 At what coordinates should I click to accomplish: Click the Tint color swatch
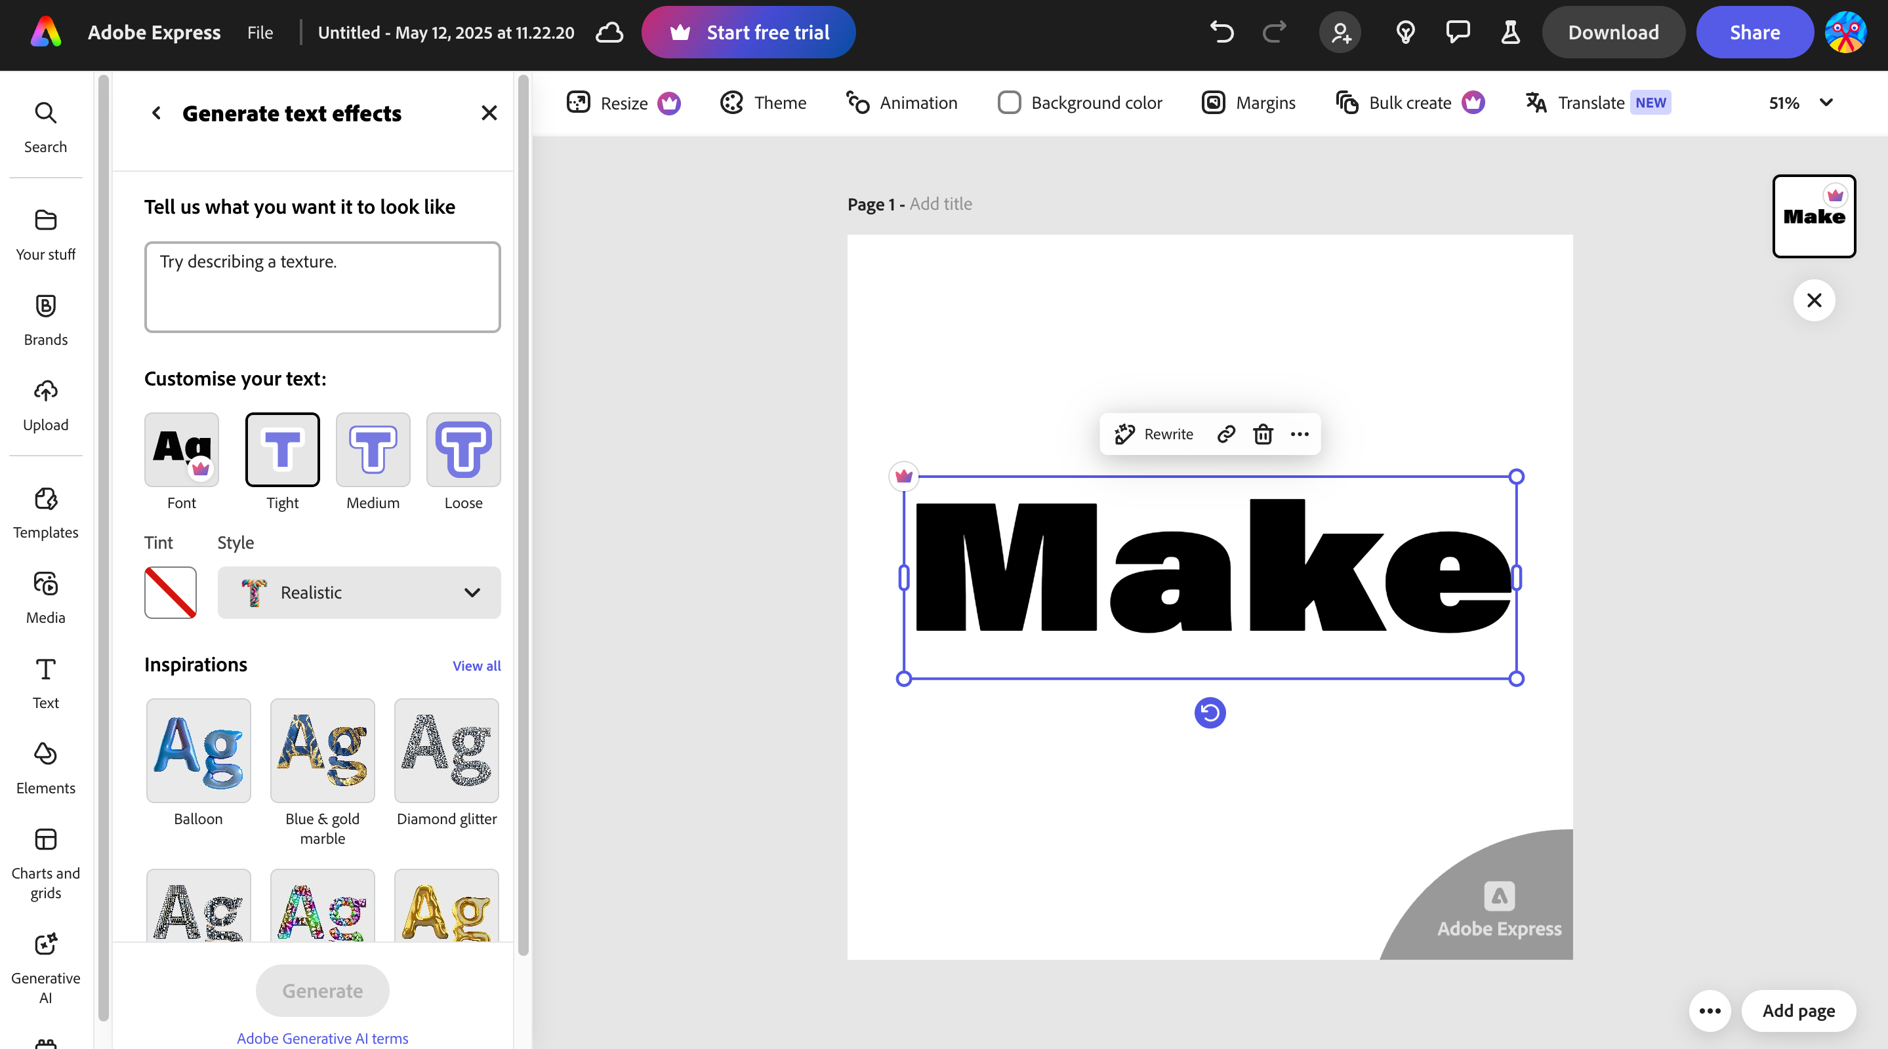[x=170, y=593]
